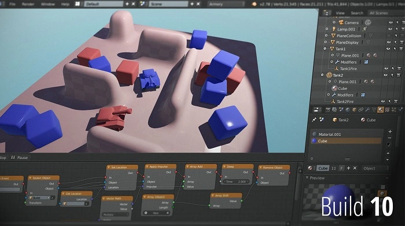Viewport: 405px width, 226px height.
Task: Open the Render properties tab
Action: [x=328, y=110]
